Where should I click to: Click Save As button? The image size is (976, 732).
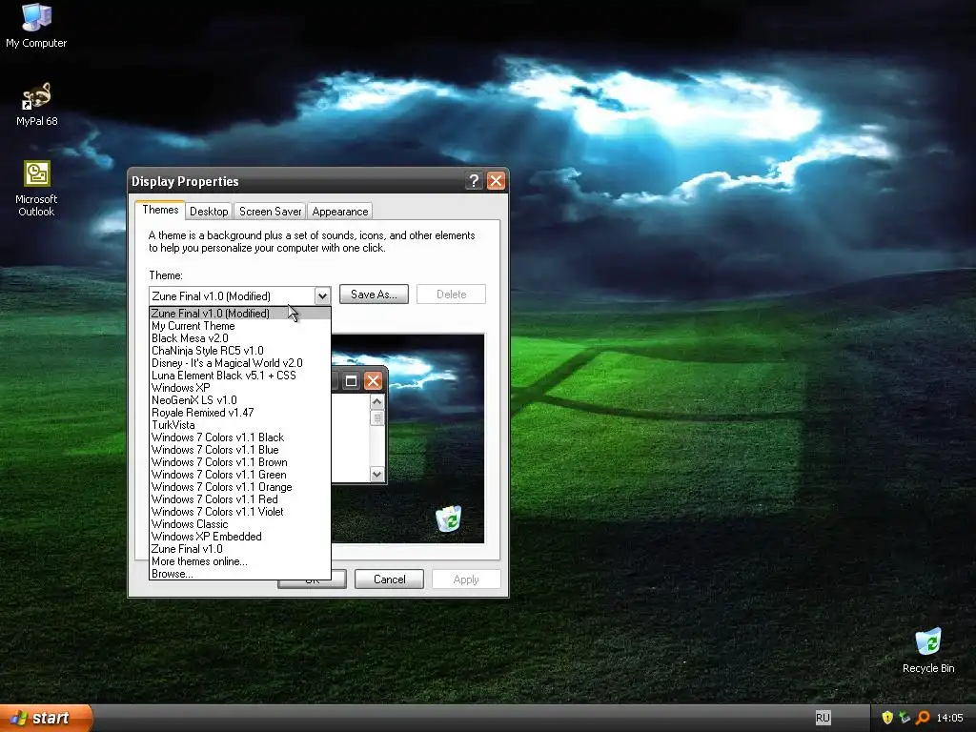point(374,295)
